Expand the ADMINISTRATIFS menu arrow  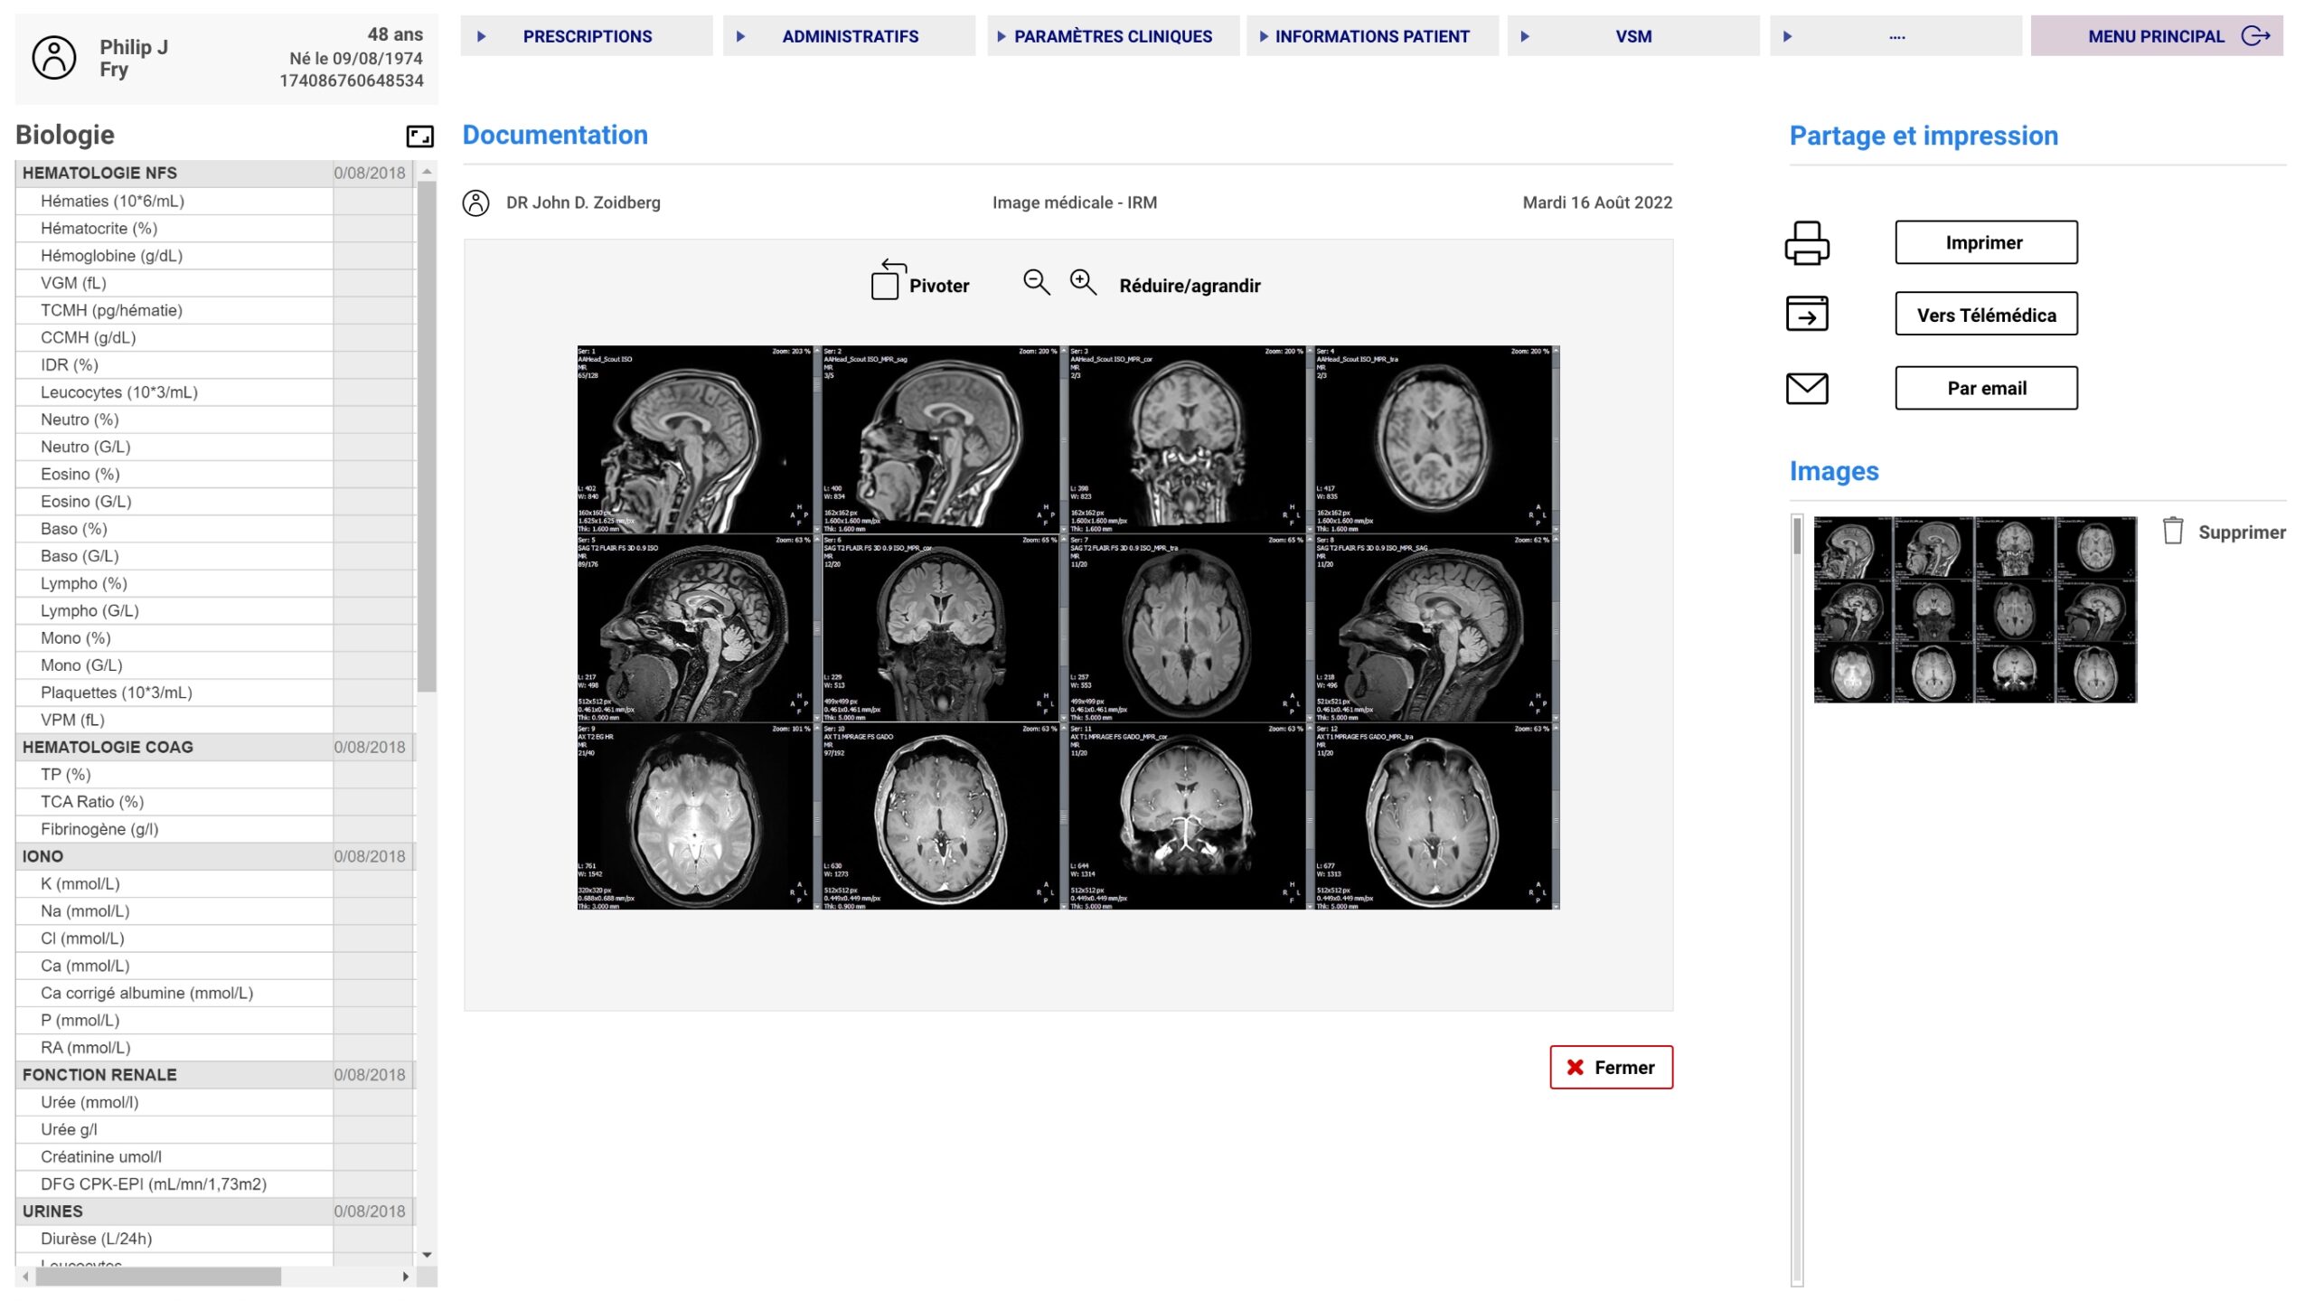pos(740,36)
